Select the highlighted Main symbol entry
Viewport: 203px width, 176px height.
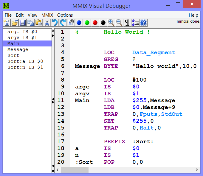click(x=27, y=43)
